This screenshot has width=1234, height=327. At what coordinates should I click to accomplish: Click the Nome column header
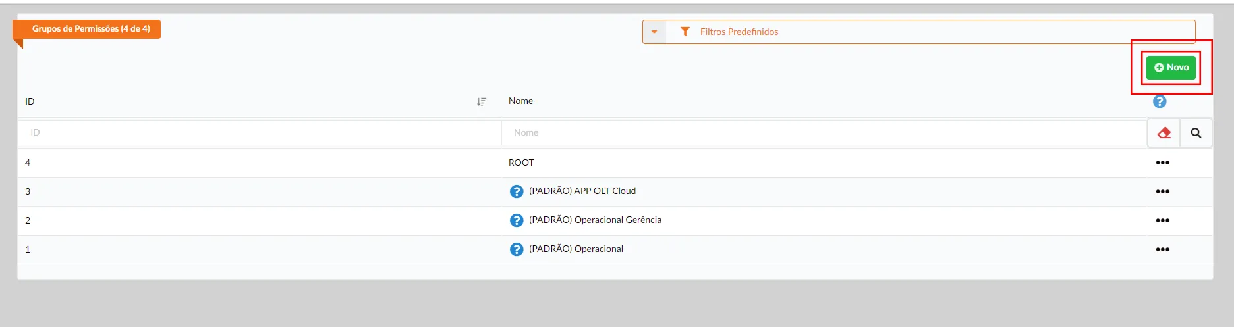pos(520,101)
